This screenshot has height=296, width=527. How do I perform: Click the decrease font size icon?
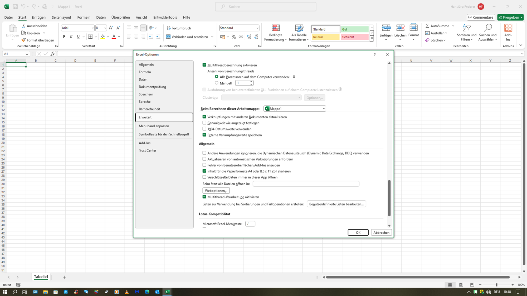[x=118, y=28]
